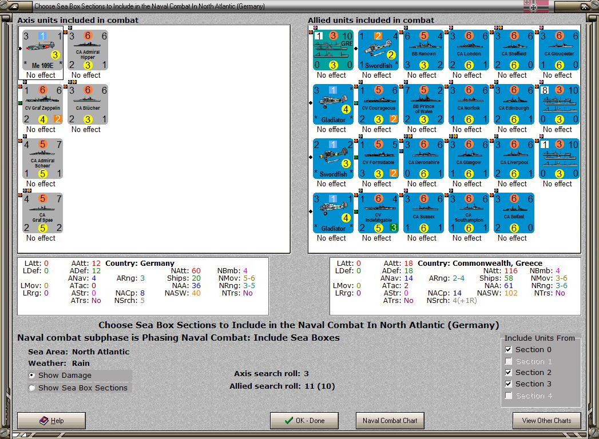Screen dimensions: 599x439
Task: Confirm with the OK - Done button
Action: [x=304, y=420]
